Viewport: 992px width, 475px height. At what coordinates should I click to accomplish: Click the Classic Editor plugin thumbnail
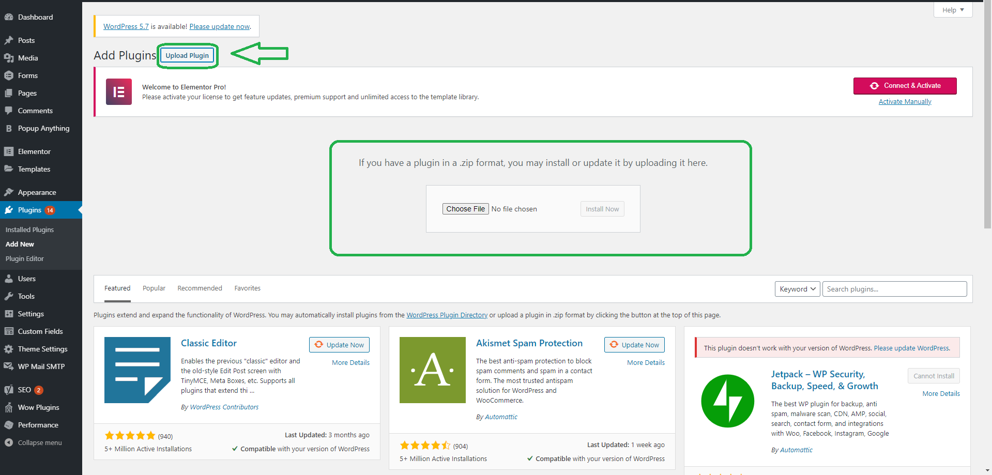coord(138,370)
